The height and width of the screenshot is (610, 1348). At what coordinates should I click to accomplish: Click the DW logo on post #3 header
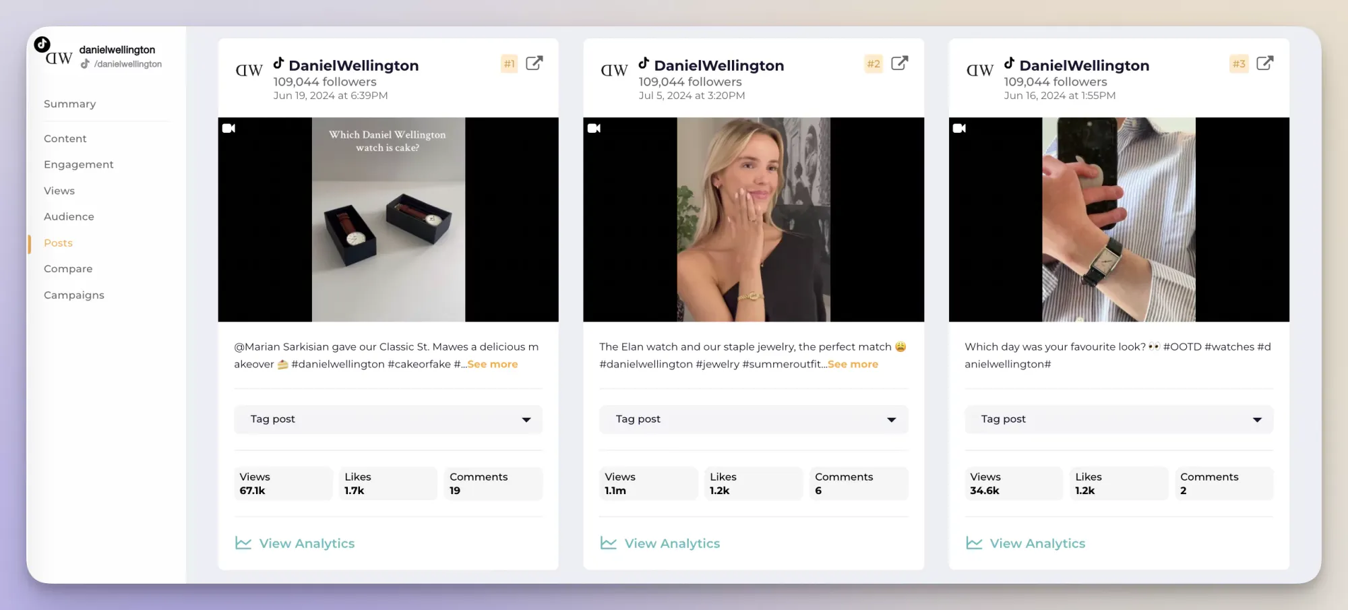pyautogui.click(x=979, y=70)
